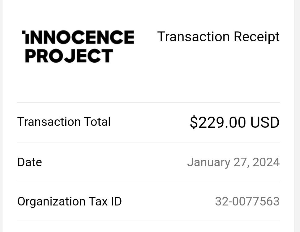The height and width of the screenshot is (232, 300).
Task: Click the divider between Date and Tax ID
Action: (x=148, y=182)
